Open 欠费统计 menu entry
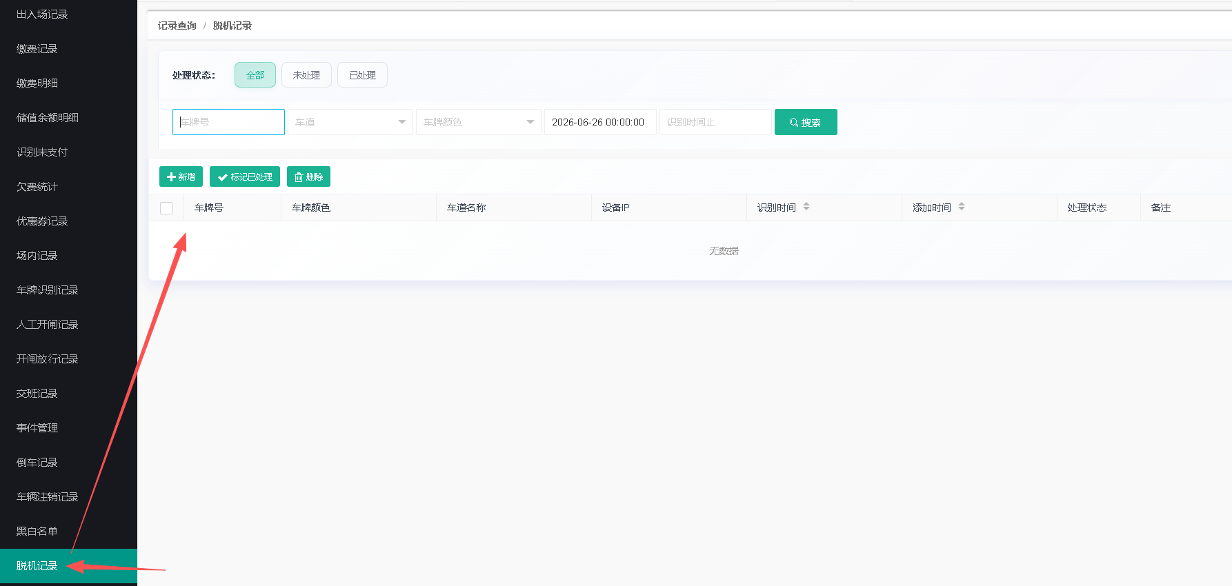The width and height of the screenshot is (1232, 586). tap(37, 187)
